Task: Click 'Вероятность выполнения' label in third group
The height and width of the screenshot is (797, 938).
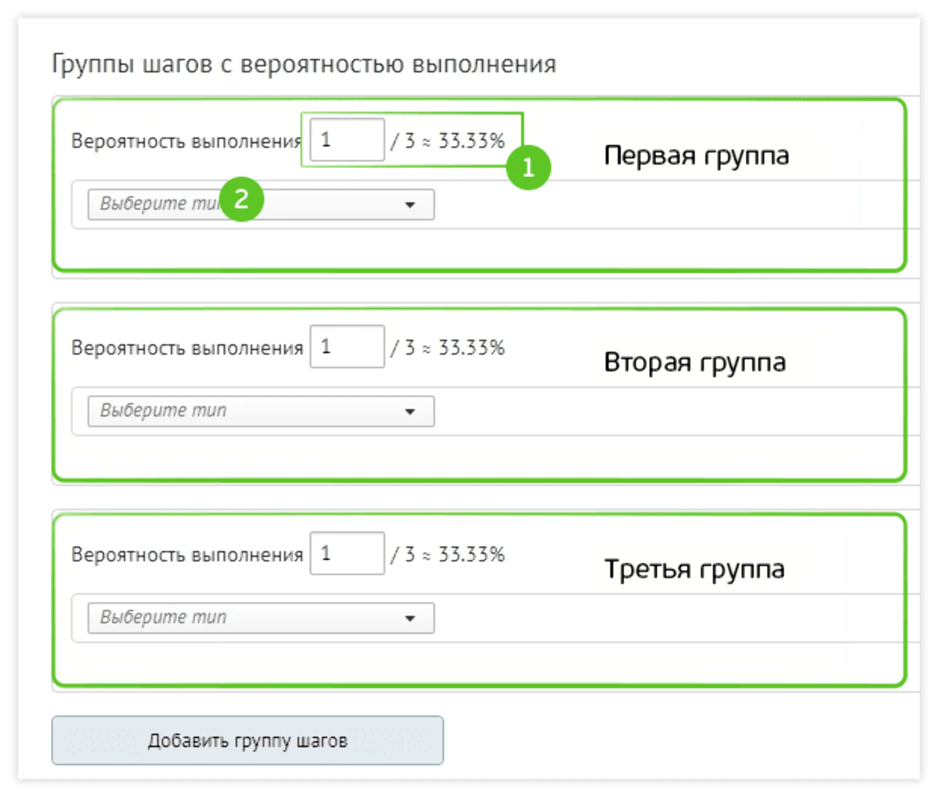Action: 187,555
